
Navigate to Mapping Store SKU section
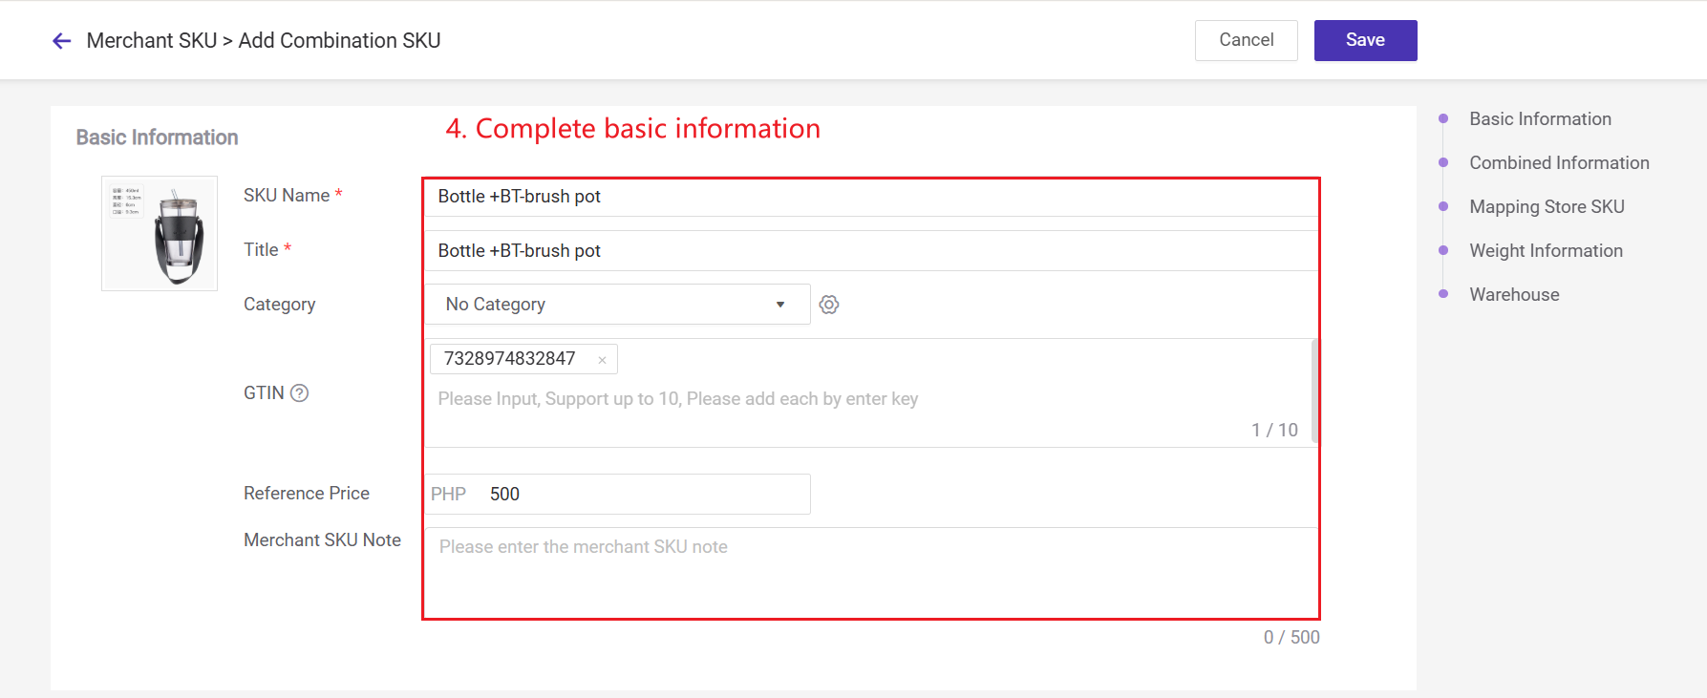click(1547, 207)
